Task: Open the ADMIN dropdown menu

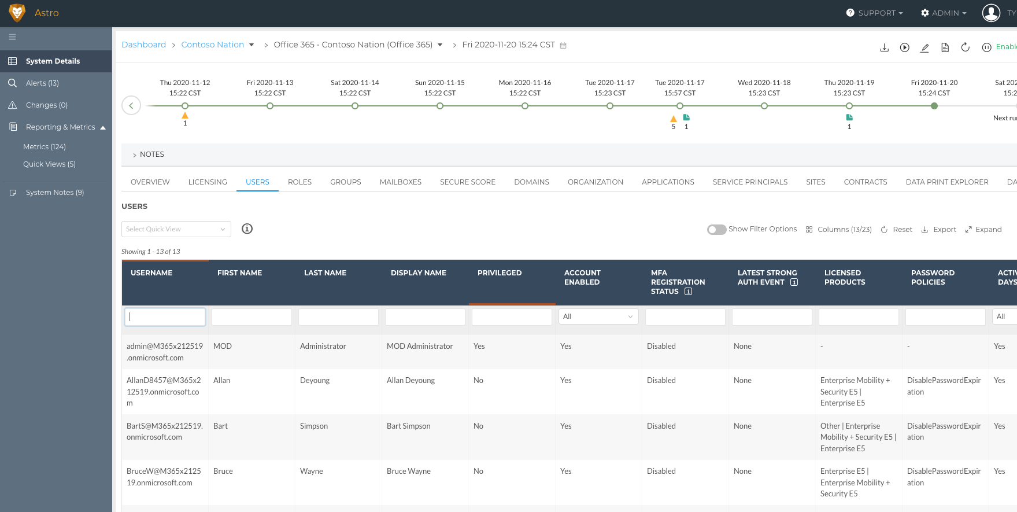Action: click(x=944, y=13)
